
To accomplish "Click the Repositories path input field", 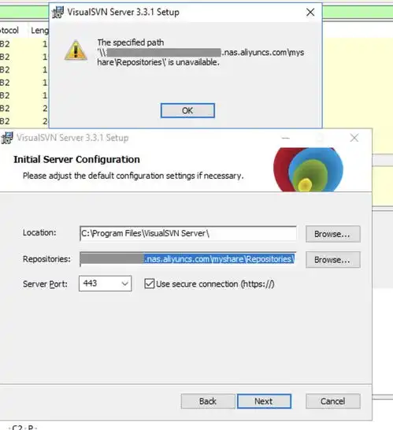I will pos(188,259).
